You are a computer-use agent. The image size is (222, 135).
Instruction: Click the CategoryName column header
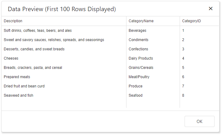point(141,21)
